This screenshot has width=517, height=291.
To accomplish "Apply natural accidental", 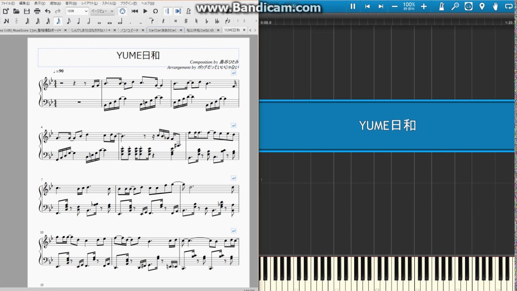I will (x=196, y=21).
